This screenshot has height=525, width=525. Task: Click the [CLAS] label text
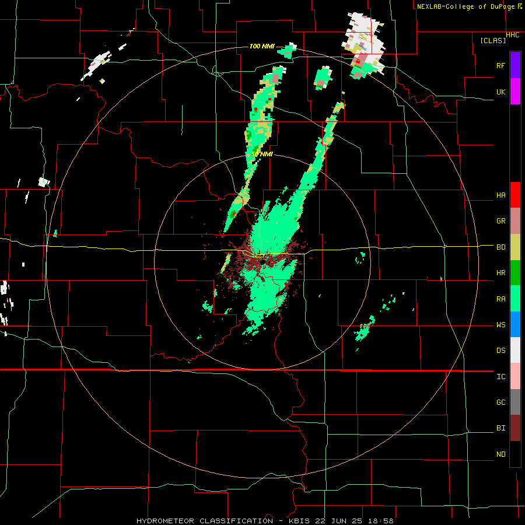click(x=493, y=40)
